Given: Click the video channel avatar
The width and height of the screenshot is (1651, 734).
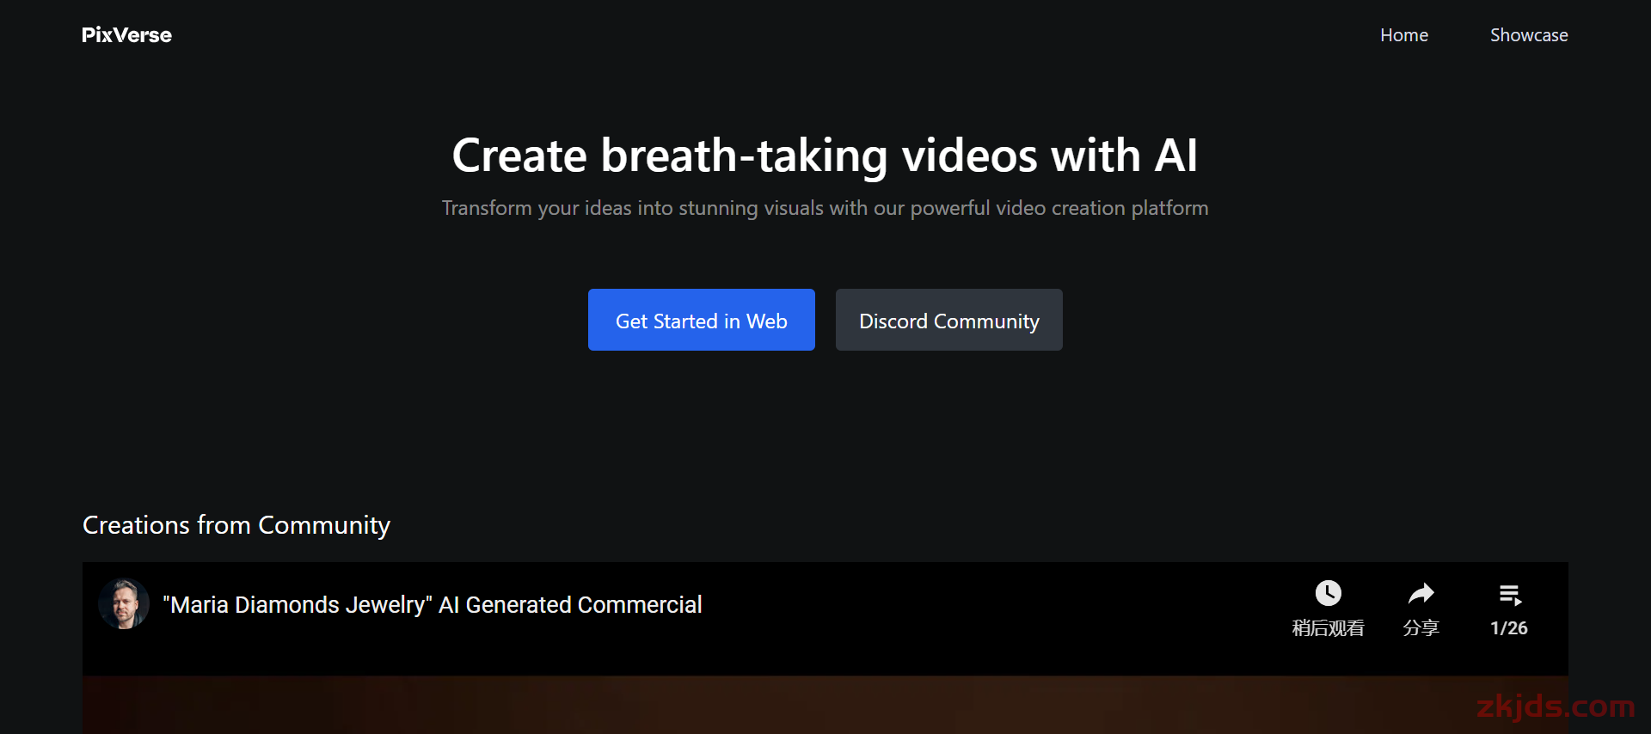Looking at the screenshot, I should [x=124, y=604].
